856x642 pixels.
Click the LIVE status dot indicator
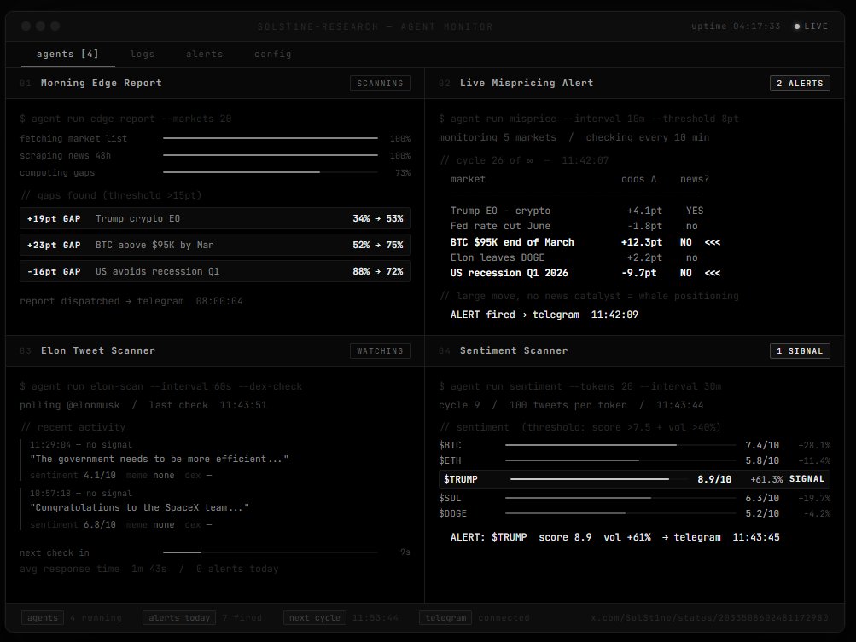797,26
